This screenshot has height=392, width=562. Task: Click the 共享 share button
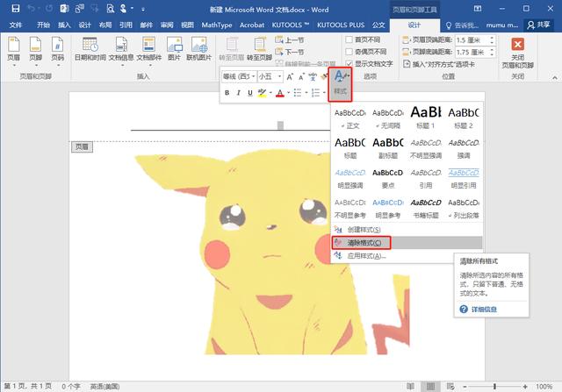[538, 25]
